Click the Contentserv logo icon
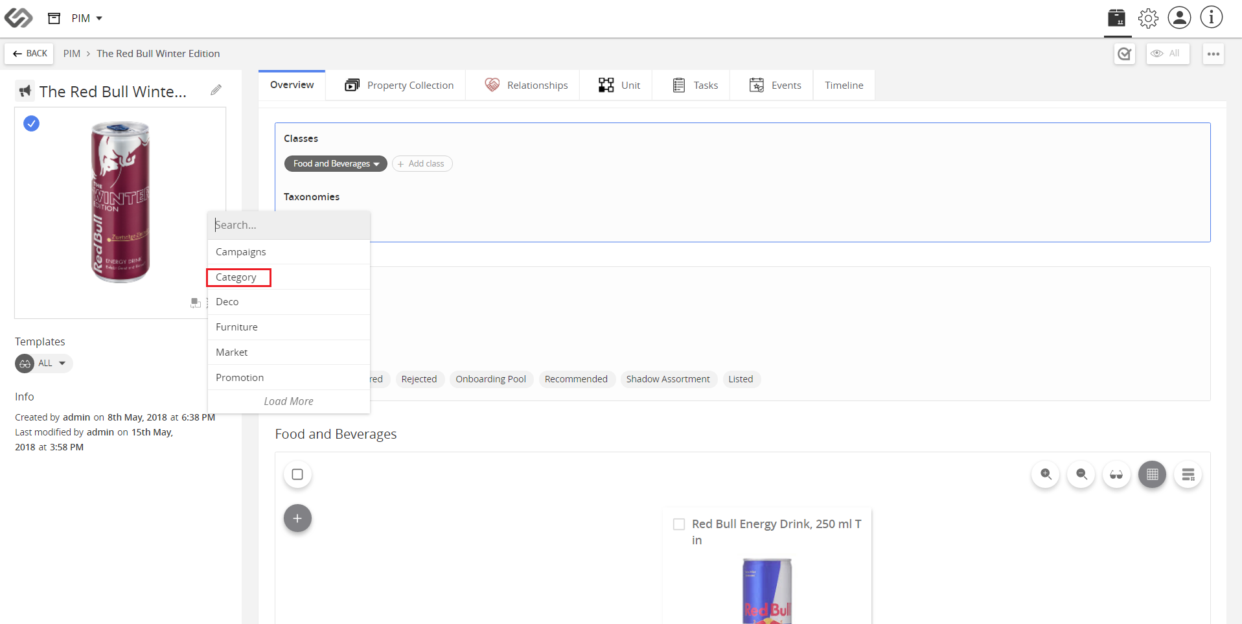This screenshot has width=1242, height=624. tap(18, 17)
